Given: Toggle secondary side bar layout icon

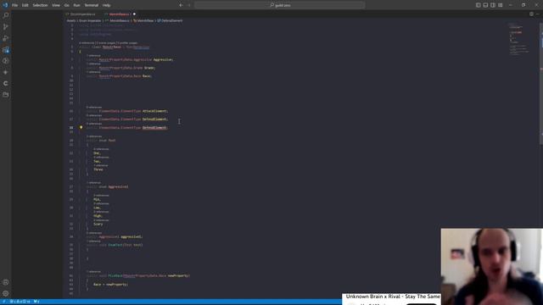Looking at the screenshot, I should [x=493, y=5].
